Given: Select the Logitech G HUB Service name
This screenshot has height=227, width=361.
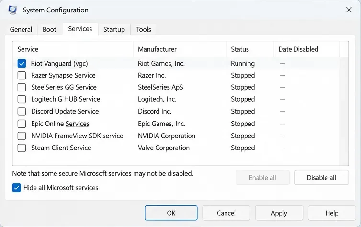Looking at the screenshot, I should coord(66,99).
